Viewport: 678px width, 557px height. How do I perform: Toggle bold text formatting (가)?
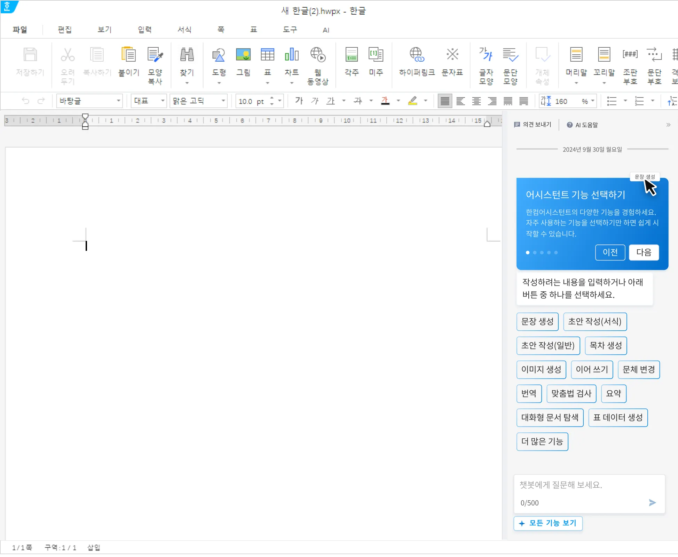[299, 101]
